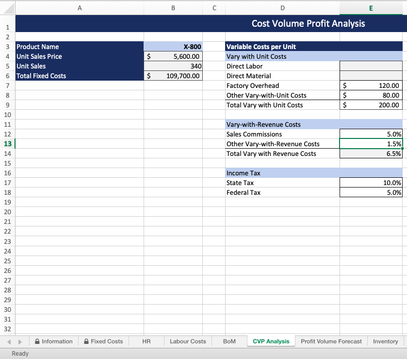Select the CVP Analysis sheet tab
The height and width of the screenshot is (359, 407).
pyautogui.click(x=271, y=341)
